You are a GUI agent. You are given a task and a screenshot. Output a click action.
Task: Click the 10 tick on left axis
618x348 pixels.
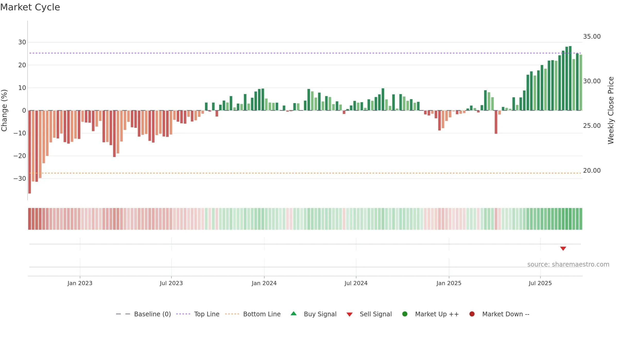point(22,88)
